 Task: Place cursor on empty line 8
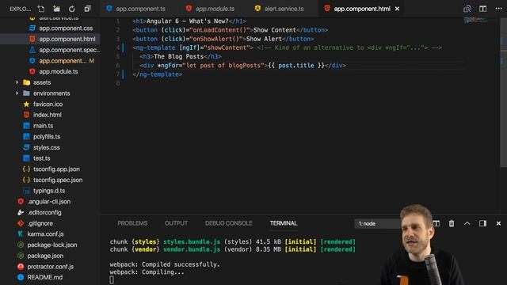coord(291,83)
